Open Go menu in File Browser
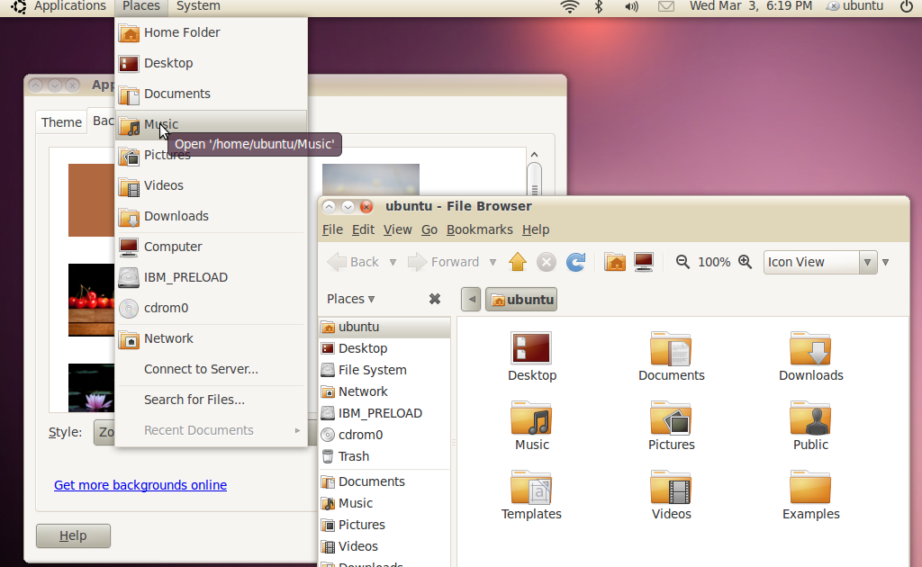This screenshot has width=922, height=567. (429, 229)
